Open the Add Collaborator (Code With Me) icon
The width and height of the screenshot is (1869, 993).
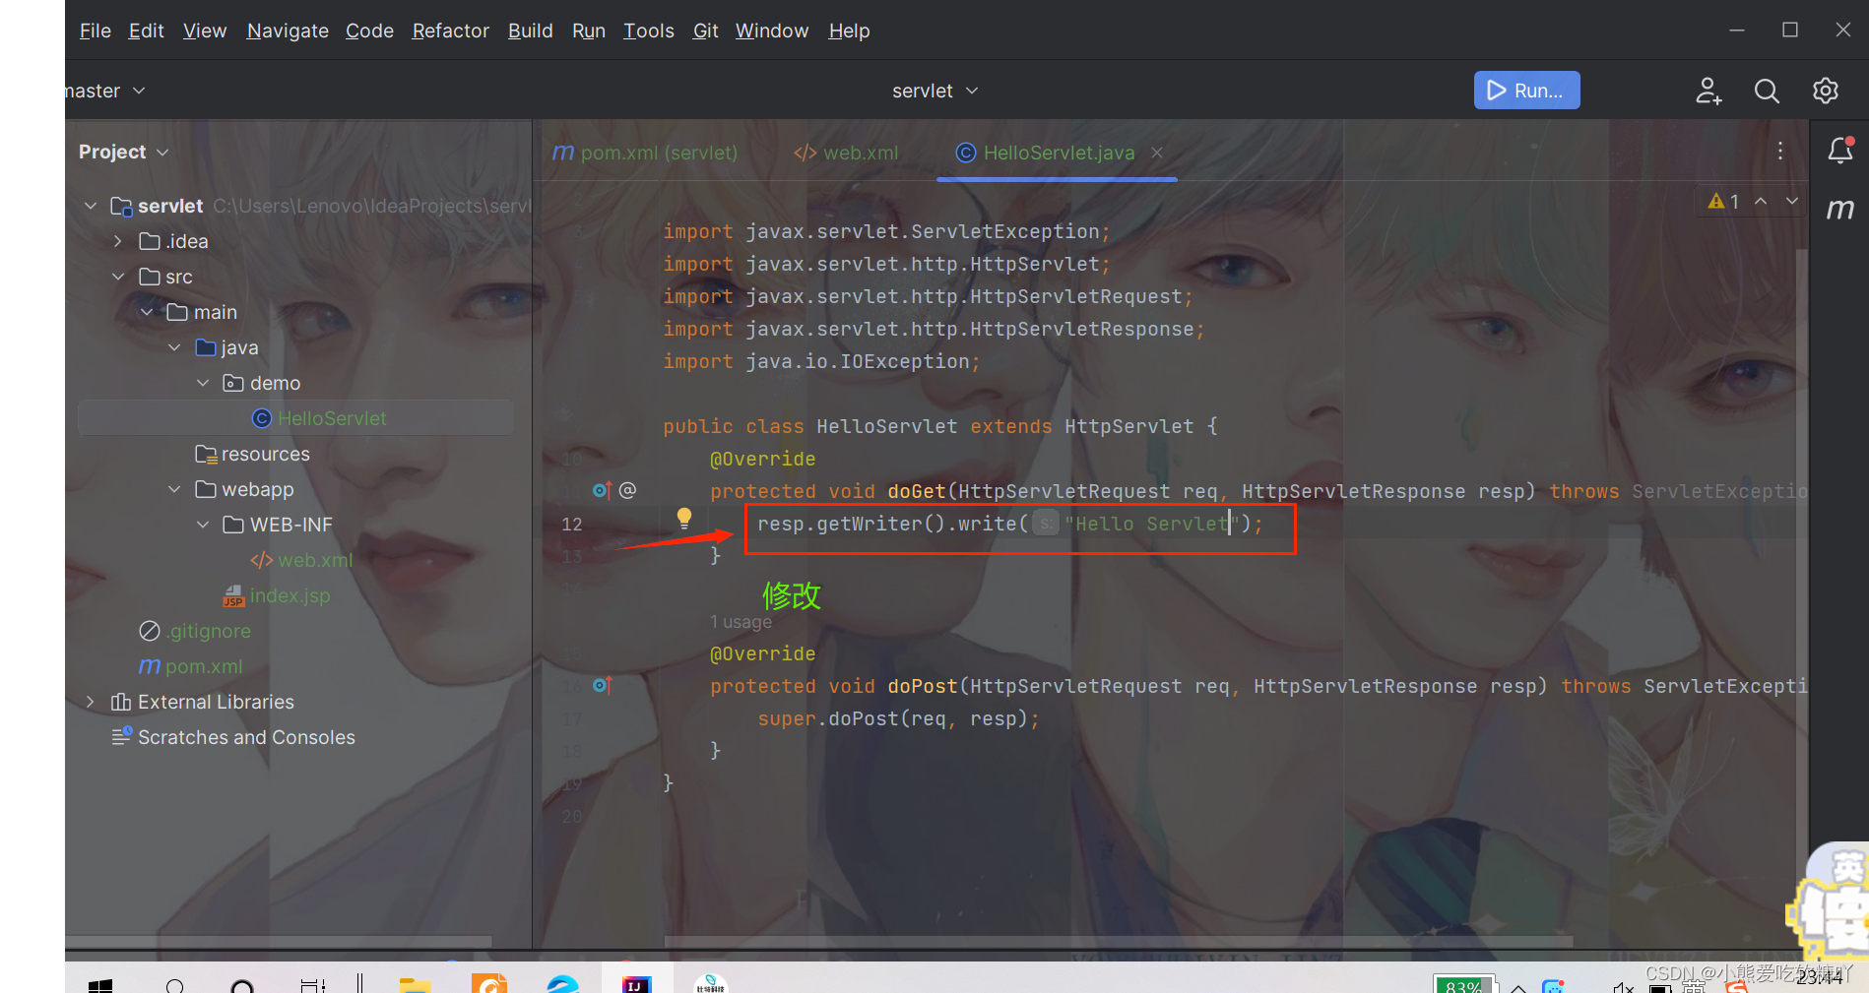point(1708,91)
